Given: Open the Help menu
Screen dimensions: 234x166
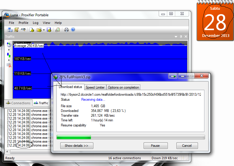Looking at the screenshot, I should point(58,23).
